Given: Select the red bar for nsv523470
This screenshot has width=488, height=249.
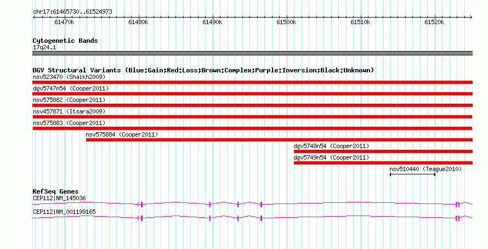Looking at the screenshot, I should [x=252, y=82].
